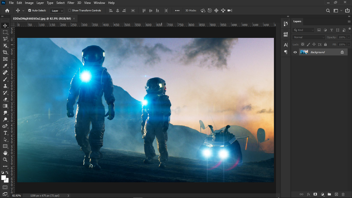
Task: Select the Crop tool
Action: pos(5,52)
